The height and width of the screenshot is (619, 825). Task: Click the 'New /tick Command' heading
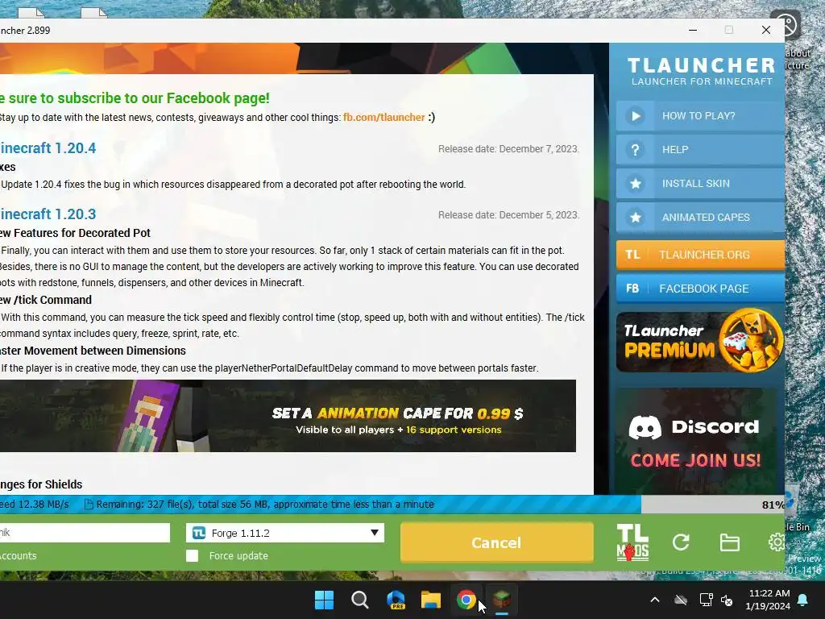click(46, 300)
